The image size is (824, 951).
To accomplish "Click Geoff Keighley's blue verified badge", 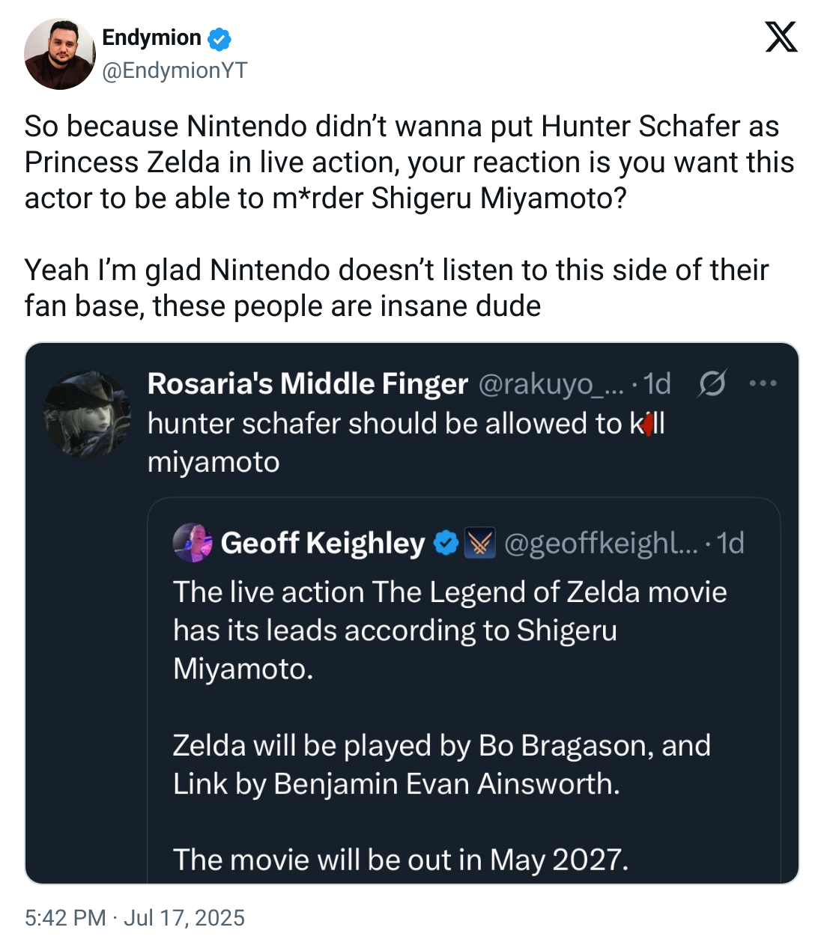I will tap(446, 544).
